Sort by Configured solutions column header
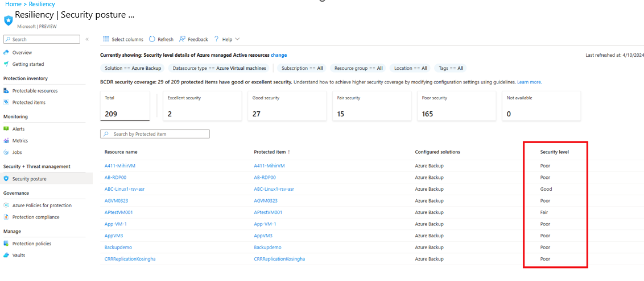Image resolution: width=644 pixels, height=281 pixels. click(x=437, y=152)
